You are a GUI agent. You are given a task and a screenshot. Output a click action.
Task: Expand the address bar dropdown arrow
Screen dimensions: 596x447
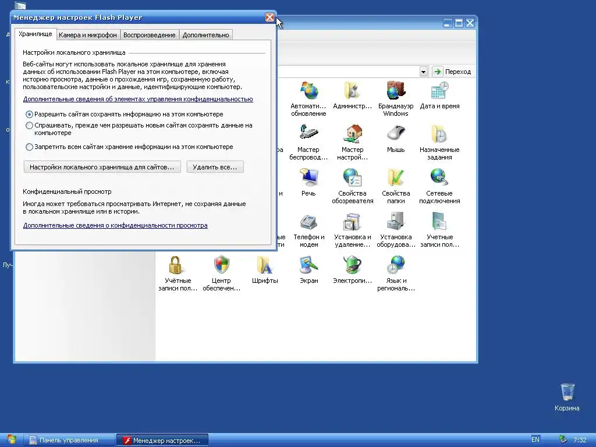click(424, 72)
